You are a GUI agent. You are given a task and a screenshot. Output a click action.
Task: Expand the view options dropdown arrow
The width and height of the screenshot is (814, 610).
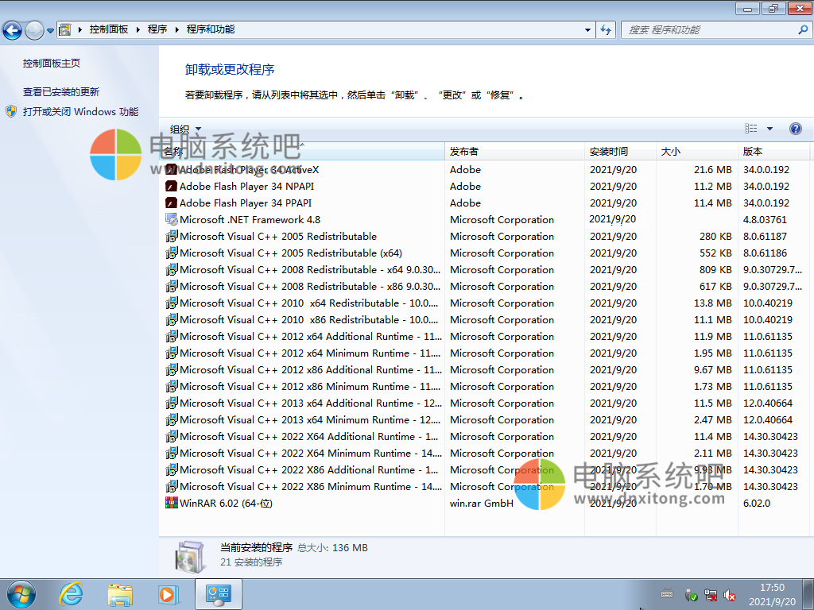click(x=769, y=129)
